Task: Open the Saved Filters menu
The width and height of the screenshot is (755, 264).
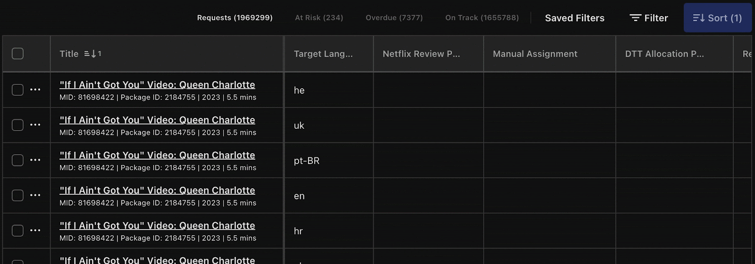Action: point(574,18)
